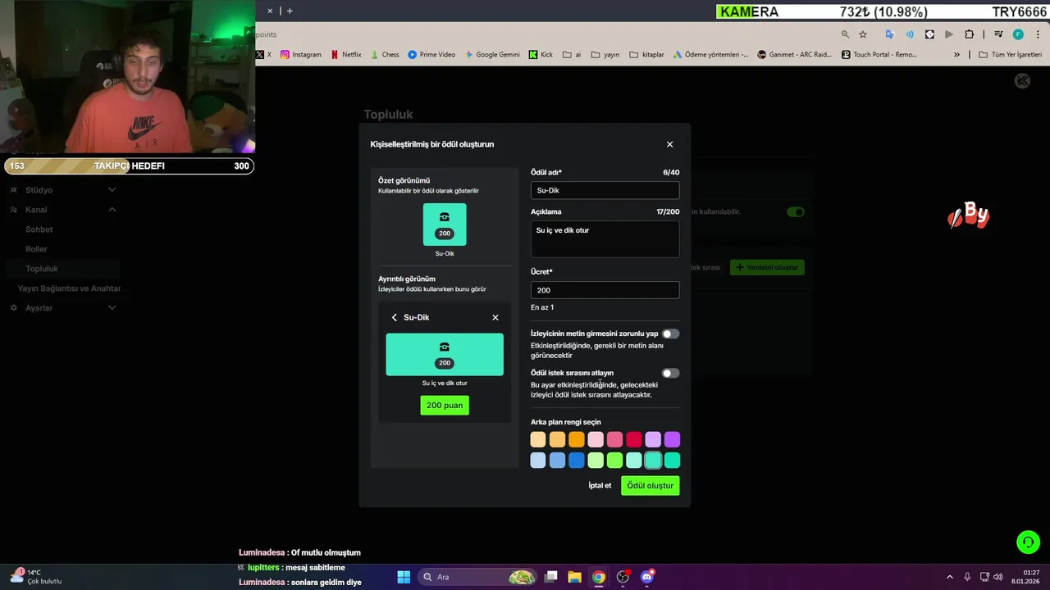The width and height of the screenshot is (1050, 590).
Task: Click the Kick logo icon top right
Action: point(1022,81)
